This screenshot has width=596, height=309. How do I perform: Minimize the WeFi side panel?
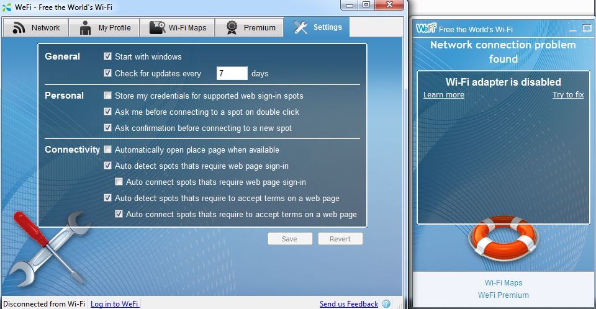pyautogui.click(x=572, y=30)
